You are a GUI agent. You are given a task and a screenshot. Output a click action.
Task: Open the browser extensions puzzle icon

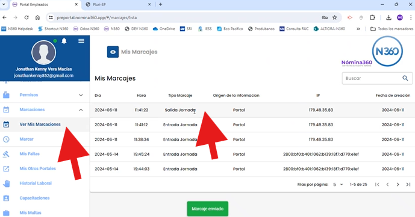372,17
